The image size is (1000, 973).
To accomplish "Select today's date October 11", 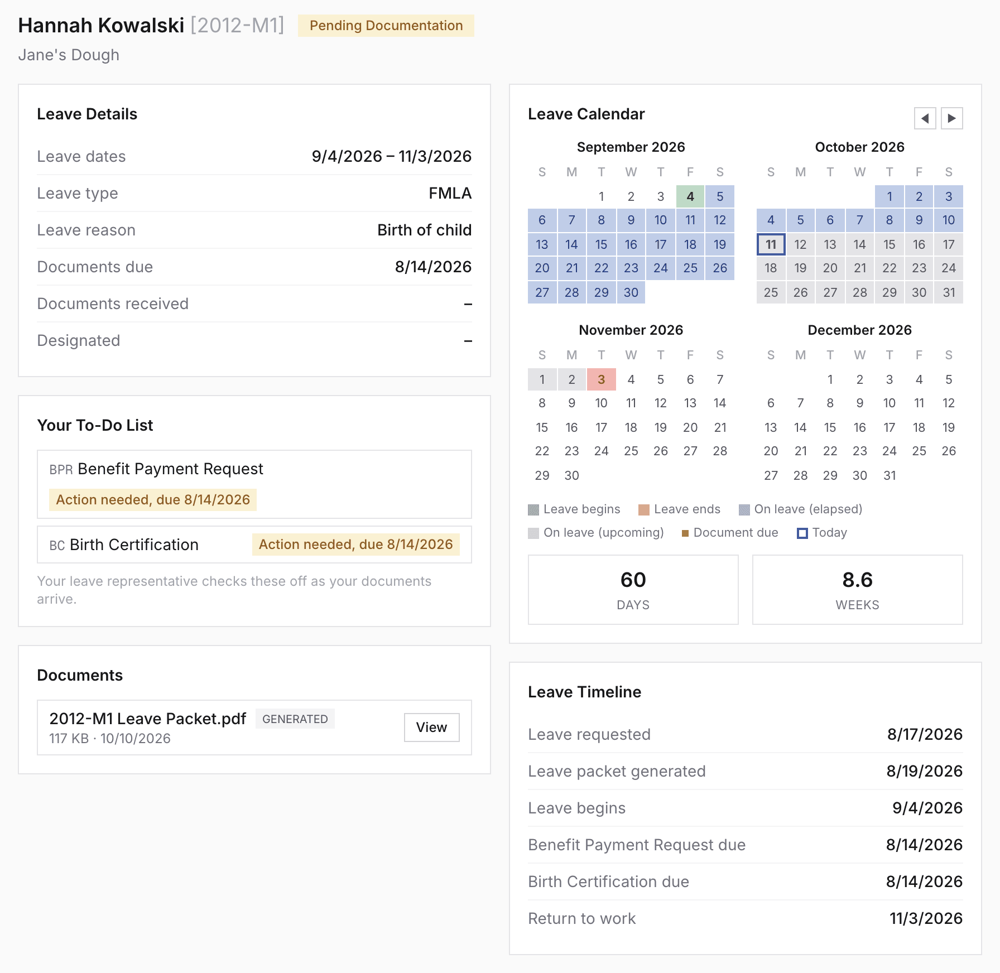I will click(771, 244).
